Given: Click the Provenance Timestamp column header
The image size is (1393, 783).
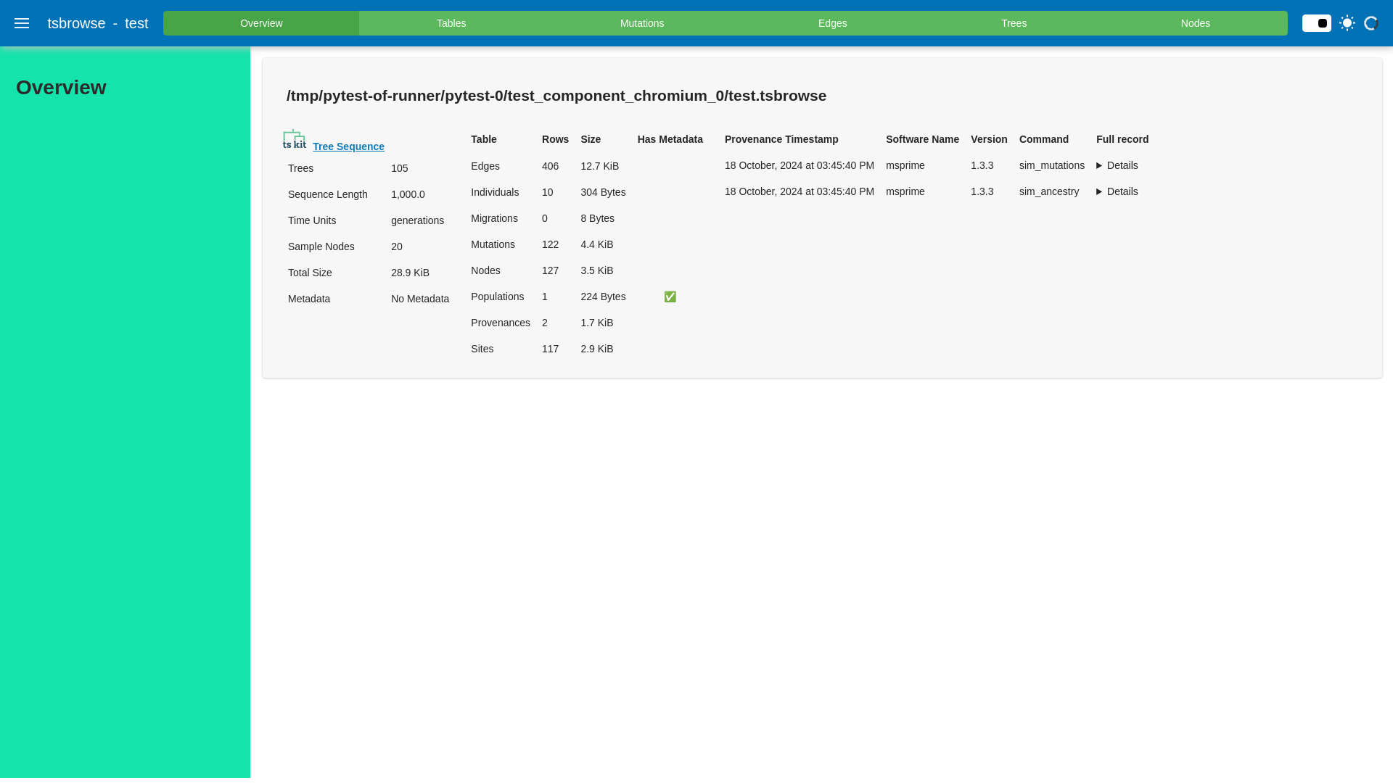Looking at the screenshot, I should (781, 139).
